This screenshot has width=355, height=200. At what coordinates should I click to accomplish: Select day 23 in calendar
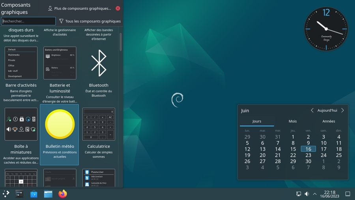[x=308, y=155]
